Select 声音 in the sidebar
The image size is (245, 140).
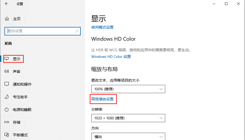pyautogui.click(x=16, y=72)
